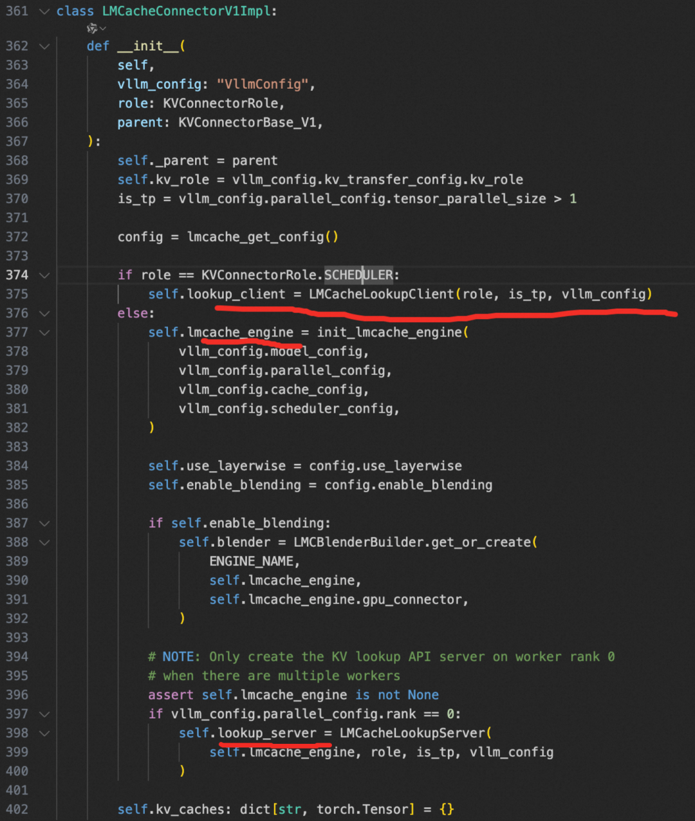Collapse the LMCacheLookupServer call on line 398

click(44, 733)
